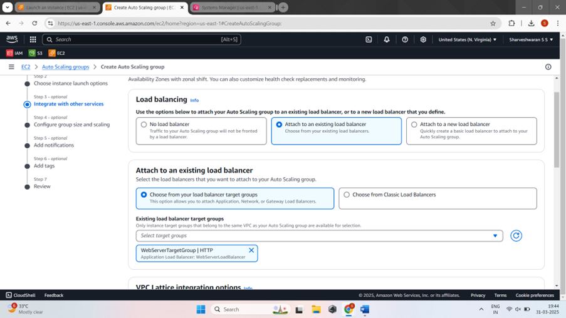Open Cookie preferences in footer
This screenshot has height=318, width=566.
pyautogui.click(x=535, y=295)
